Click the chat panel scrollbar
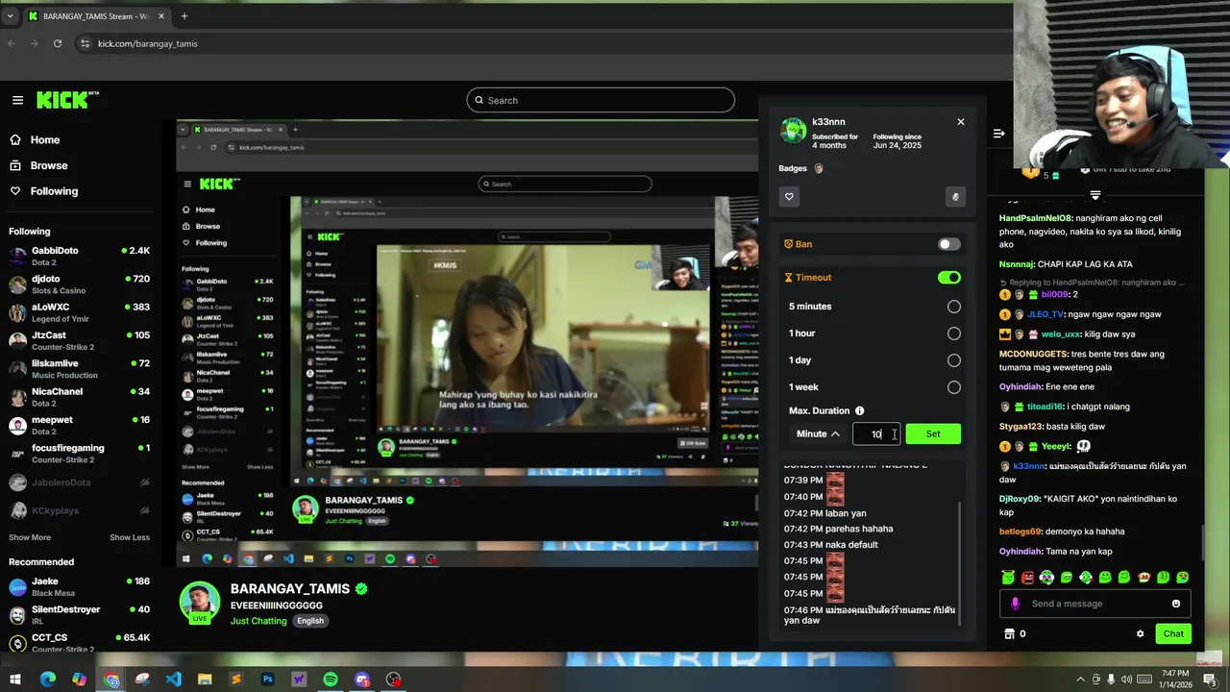 (1202, 542)
